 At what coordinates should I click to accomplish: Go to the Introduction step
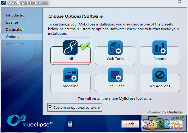click(16, 15)
